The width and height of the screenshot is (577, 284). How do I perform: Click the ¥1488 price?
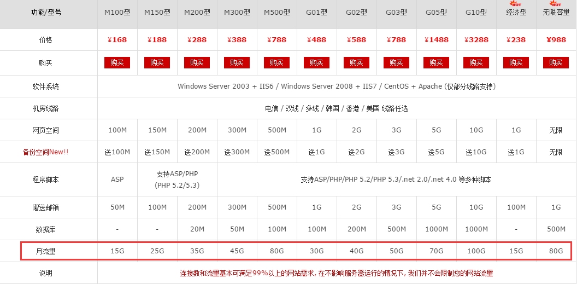coord(436,40)
